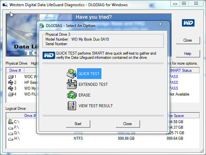Open Help in the main window
Screen dimensions: 206x155
click(188, 54)
